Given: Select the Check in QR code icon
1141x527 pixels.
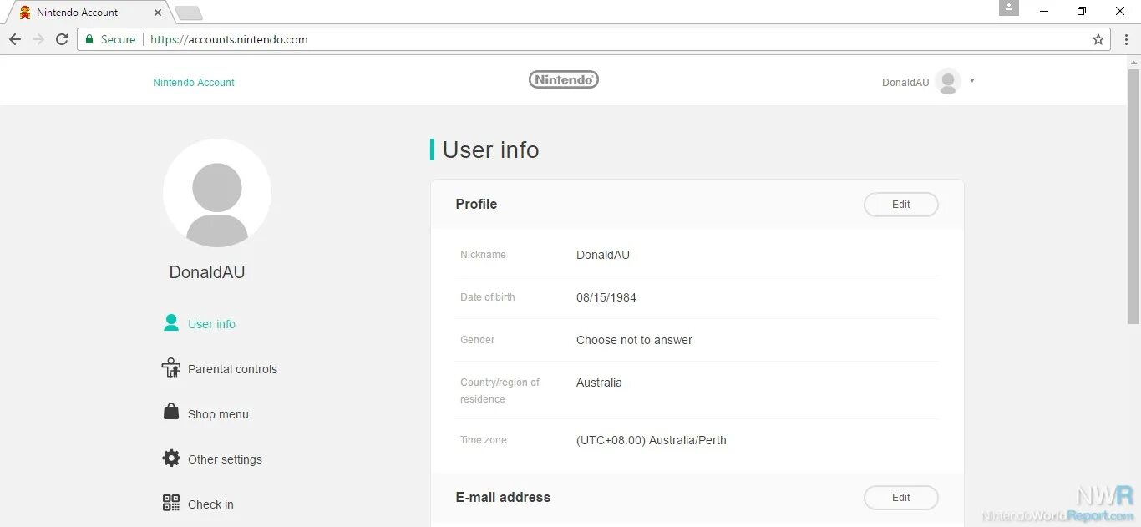Looking at the screenshot, I should click(x=171, y=504).
